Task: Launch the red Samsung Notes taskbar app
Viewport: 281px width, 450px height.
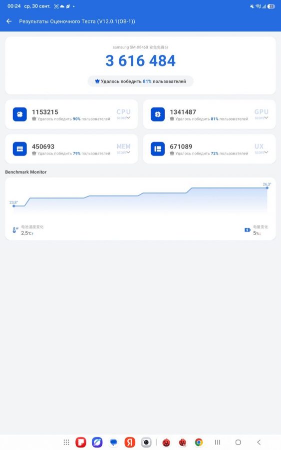Action: pos(81,442)
